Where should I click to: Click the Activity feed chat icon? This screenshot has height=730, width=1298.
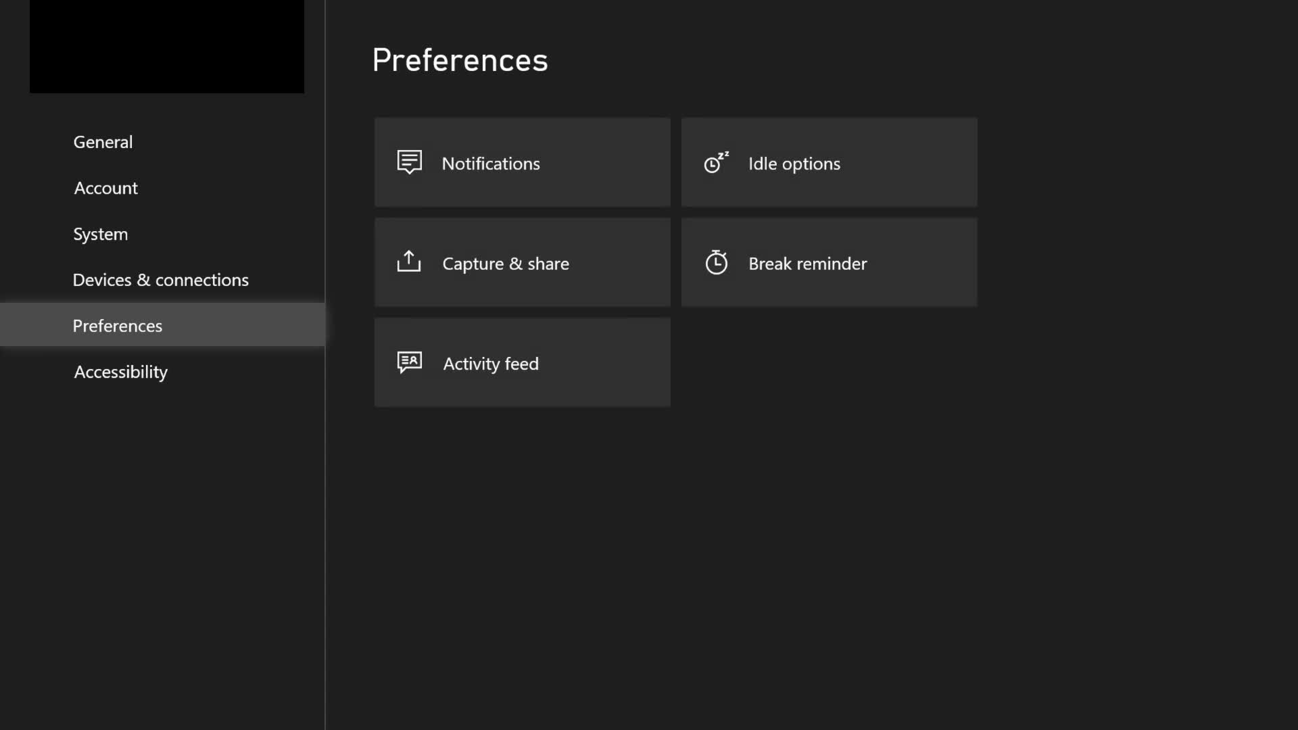[x=409, y=362]
